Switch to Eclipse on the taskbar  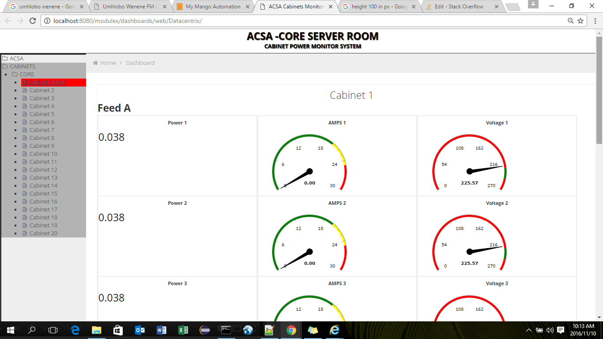tap(204, 330)
